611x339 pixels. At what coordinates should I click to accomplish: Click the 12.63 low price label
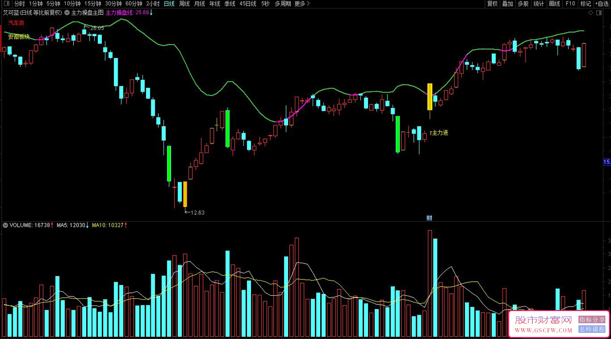point(197,212)
